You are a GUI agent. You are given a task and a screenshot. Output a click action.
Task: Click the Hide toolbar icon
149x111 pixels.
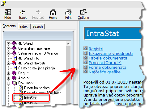coord(8,12)
